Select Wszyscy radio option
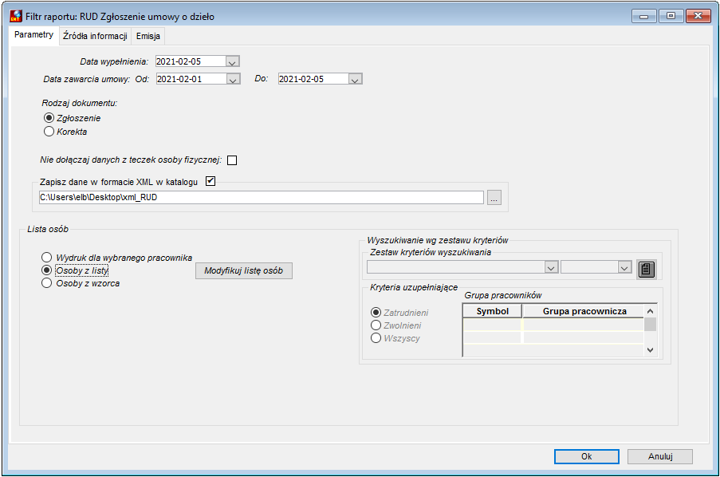This screenshot has width=720, height=477. [x=376, y=338]
